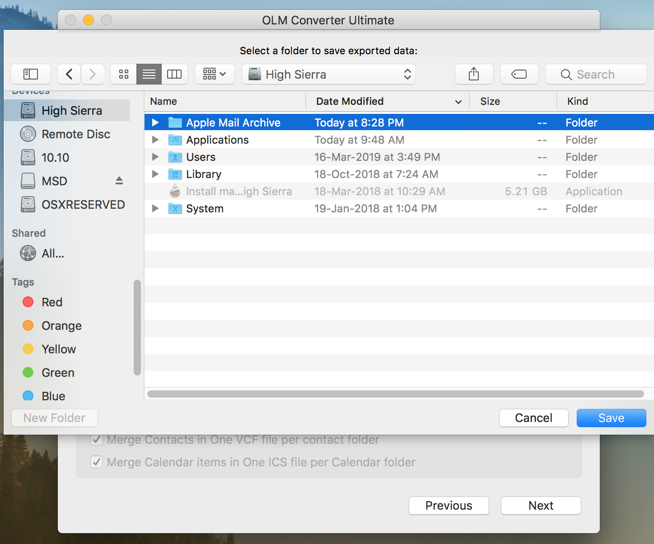The width and height of the screenshot is (654, 544).
Task: Expand the Users folder
Action: tap(155, 157)
